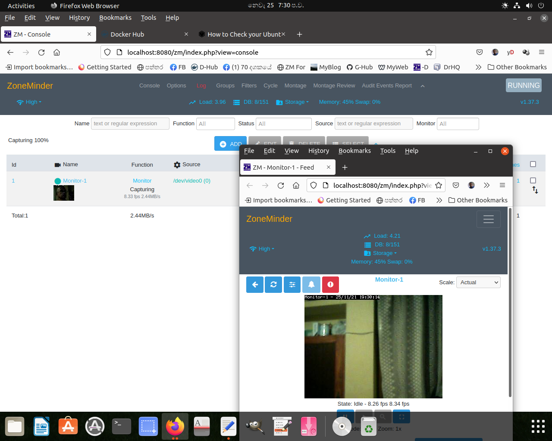The image size is (552, 441).
Task: Click the ADD button
Action: point(230,144)
